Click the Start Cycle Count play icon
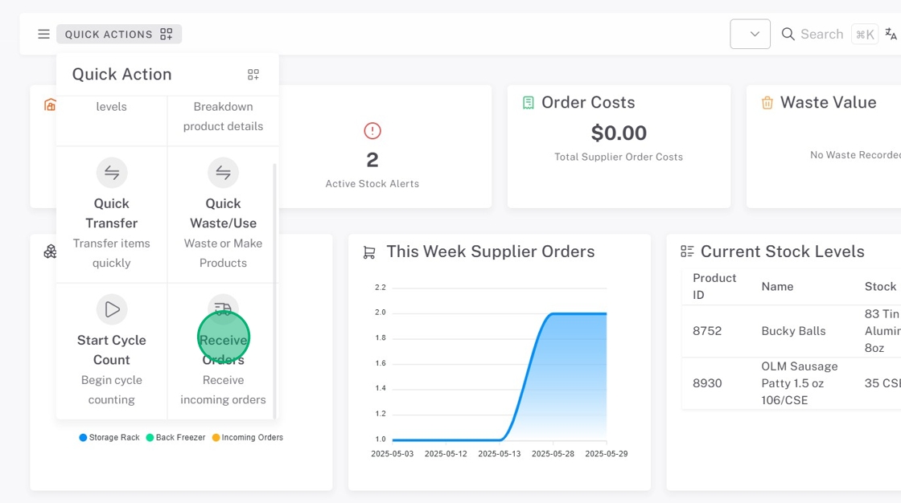 click(x=112, y=309)
